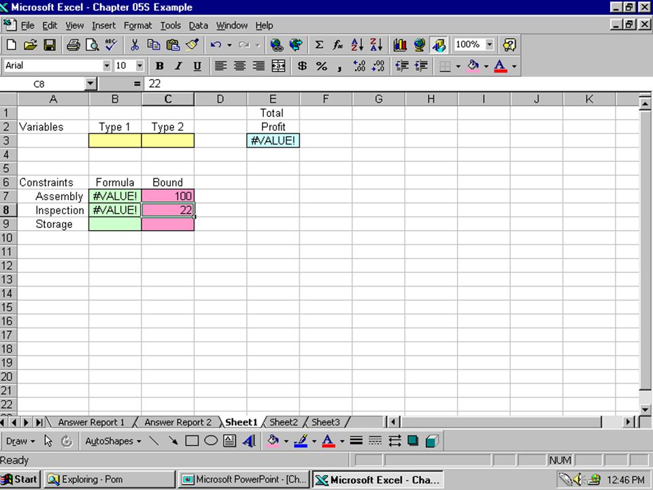Apply the Fill Color paint bucket swatch

pyautogui.click(x=473, y=66)
